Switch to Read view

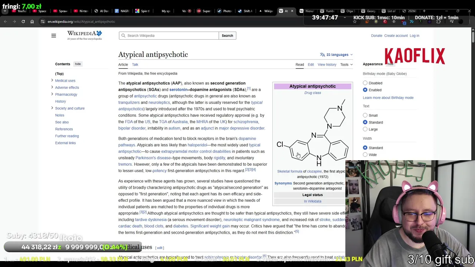(299, 65)
